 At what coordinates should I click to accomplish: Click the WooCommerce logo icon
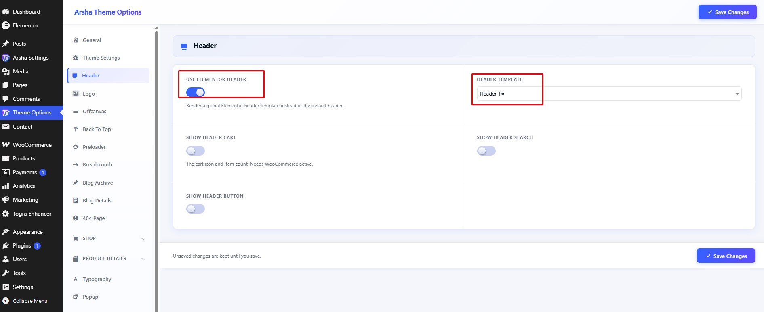6,145
